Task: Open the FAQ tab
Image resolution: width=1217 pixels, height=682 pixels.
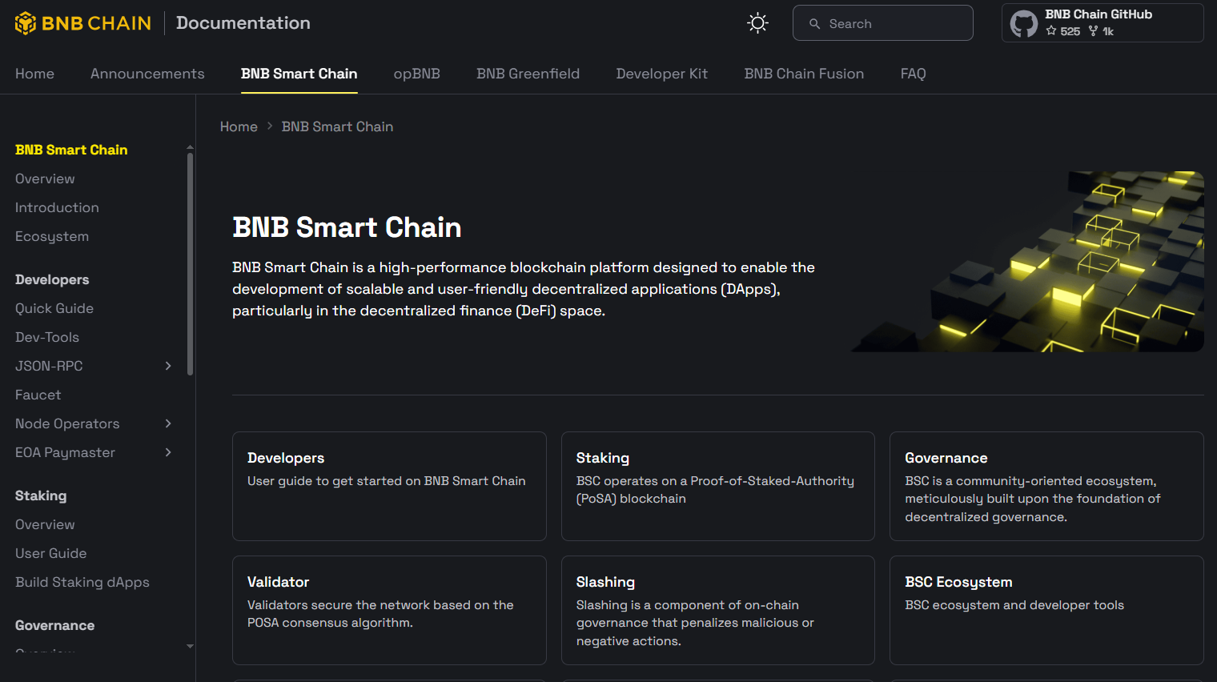Action: [913, 74]
